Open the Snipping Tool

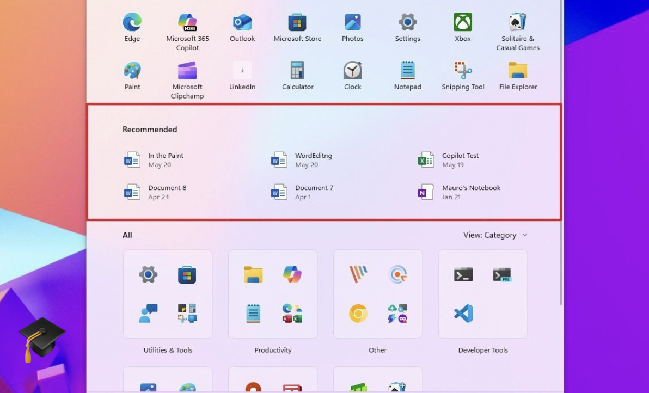click(x=462, y=76)
